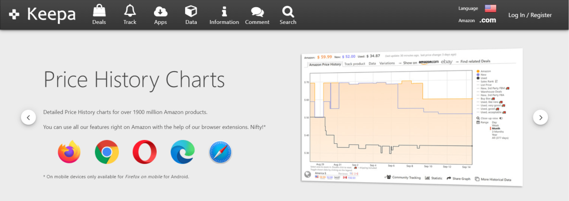Click the Opera browser extension icon

(144, 152)
